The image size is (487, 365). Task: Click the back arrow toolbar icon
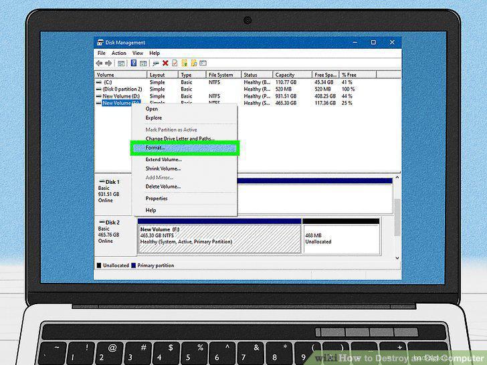(99, 64)
